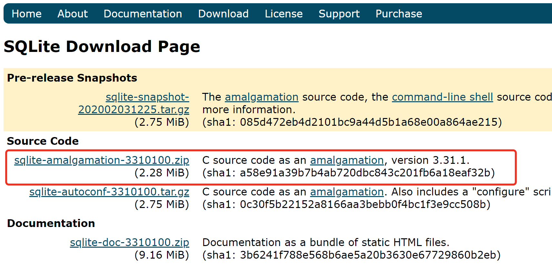Click the (9.16 MiB) size text

pyautogui.click(x=162, y=255)
